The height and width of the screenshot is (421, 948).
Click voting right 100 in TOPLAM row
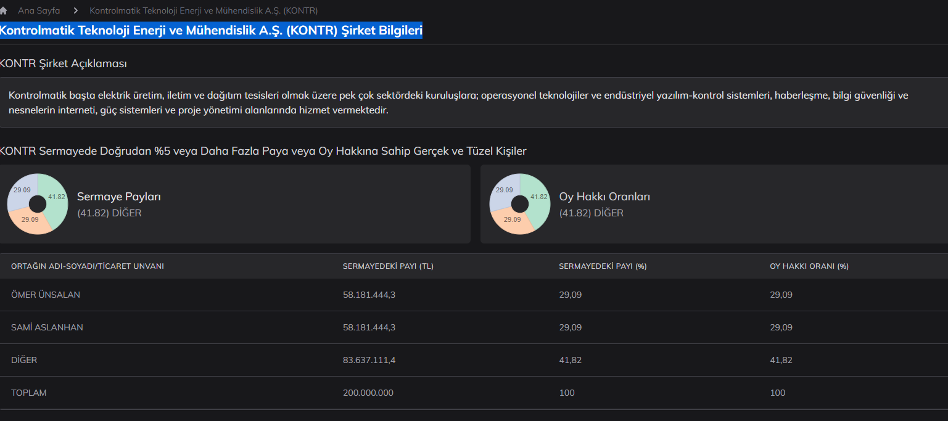[x=778, y=393]
